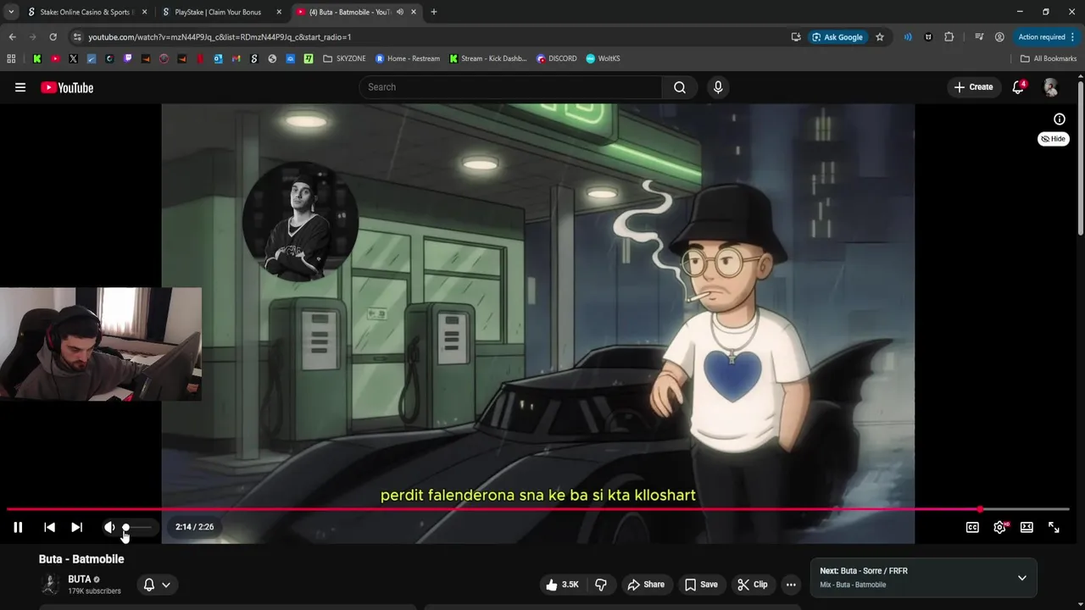Open the YouTube bookmark icon
Screen dimensions: 1085x610
(55, 58)
